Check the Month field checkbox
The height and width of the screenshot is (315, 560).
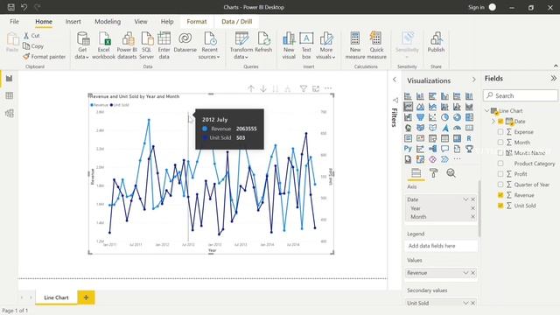point(500,142)
